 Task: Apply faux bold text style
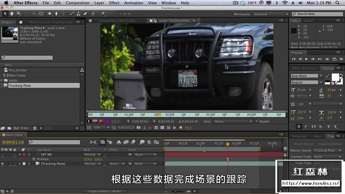pos(299,127)
